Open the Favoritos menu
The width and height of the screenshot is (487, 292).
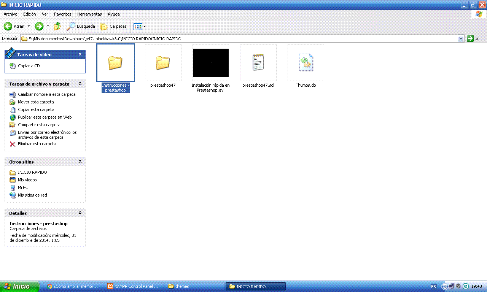pos(63,14)
